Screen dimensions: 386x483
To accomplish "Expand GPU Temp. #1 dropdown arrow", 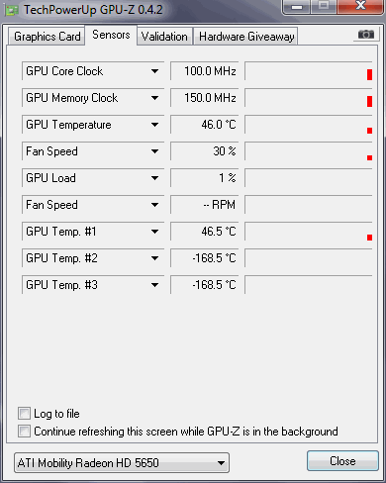I will (x=154, y=232).
